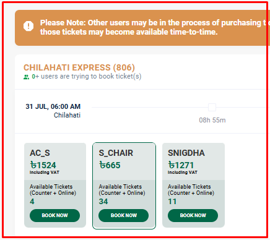270x240 pixels.
Task: Click the ৳1271 SNIGDHA fare price
Action: point(181,165)
